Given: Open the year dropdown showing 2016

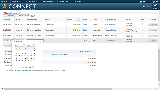Looking at the screenshot, I should tap(31, 45).
